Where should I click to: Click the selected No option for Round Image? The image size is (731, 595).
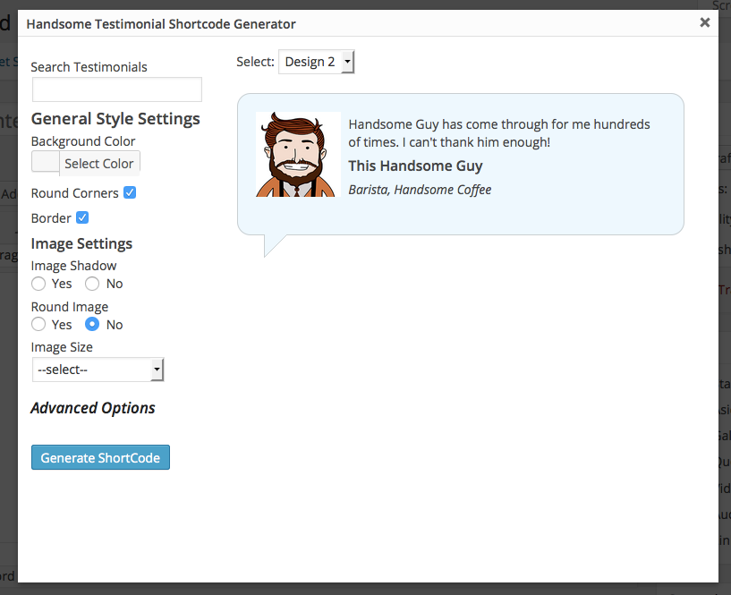[92, 325]
